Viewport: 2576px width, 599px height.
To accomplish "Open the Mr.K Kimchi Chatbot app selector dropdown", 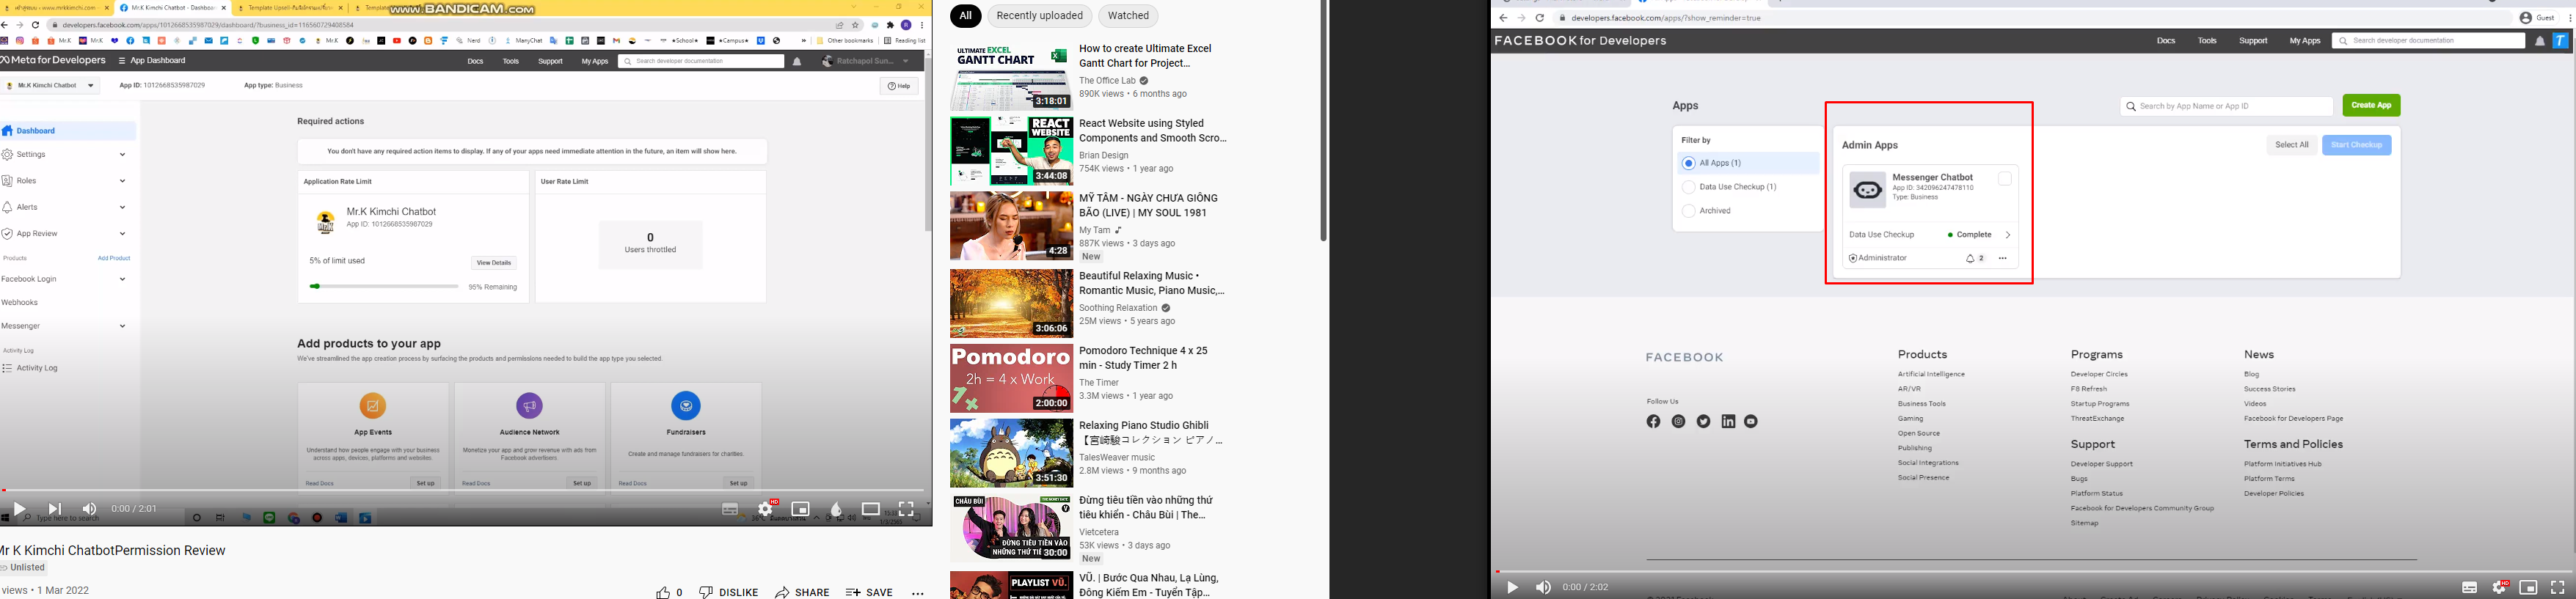I will click(x=51, y=86).
